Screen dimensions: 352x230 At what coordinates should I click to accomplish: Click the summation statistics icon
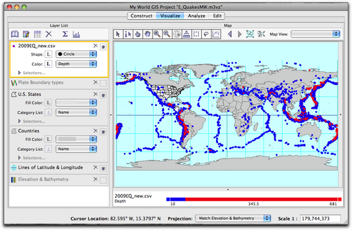point(65,34)
